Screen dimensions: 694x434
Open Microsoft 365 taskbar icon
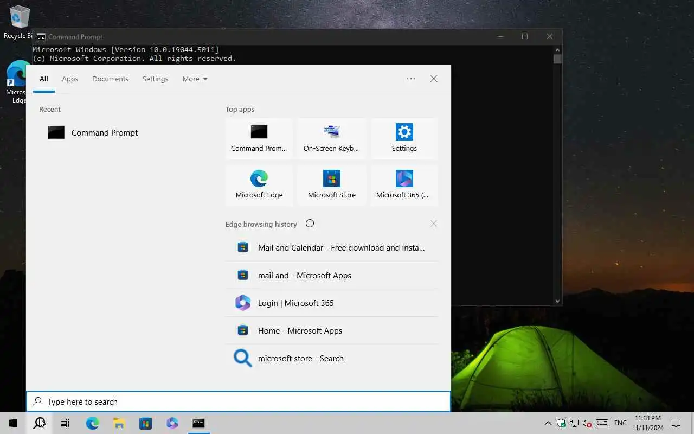click(x=172, y=423)
